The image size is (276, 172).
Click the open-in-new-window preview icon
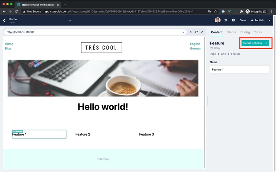(x=233, y=20)
